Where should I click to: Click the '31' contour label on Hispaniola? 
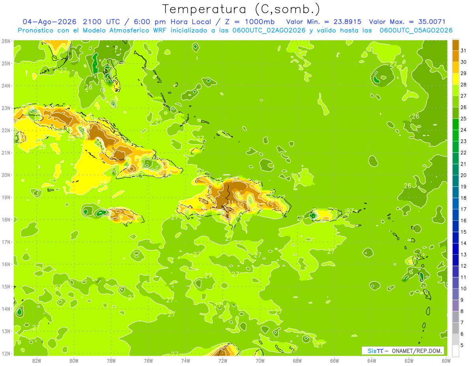point(231,204)
